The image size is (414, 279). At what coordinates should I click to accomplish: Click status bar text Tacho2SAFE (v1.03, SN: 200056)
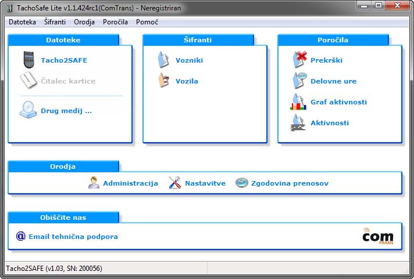coord(54,268)
